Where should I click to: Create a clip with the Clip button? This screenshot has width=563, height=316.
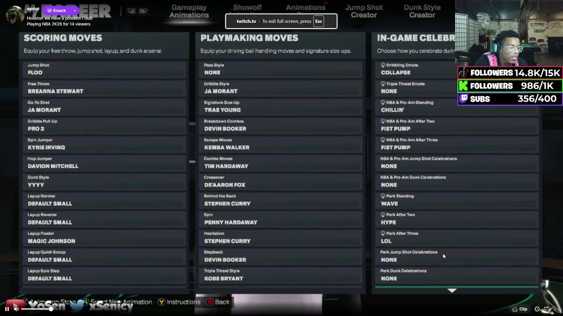519,309
